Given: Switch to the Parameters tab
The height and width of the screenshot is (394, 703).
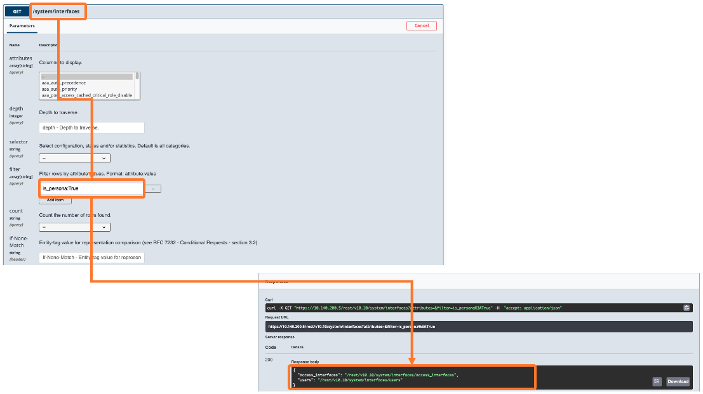Looking at the screenshot, I should 22,26.
